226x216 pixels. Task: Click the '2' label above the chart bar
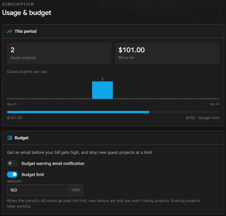click(x=103, y=79)
